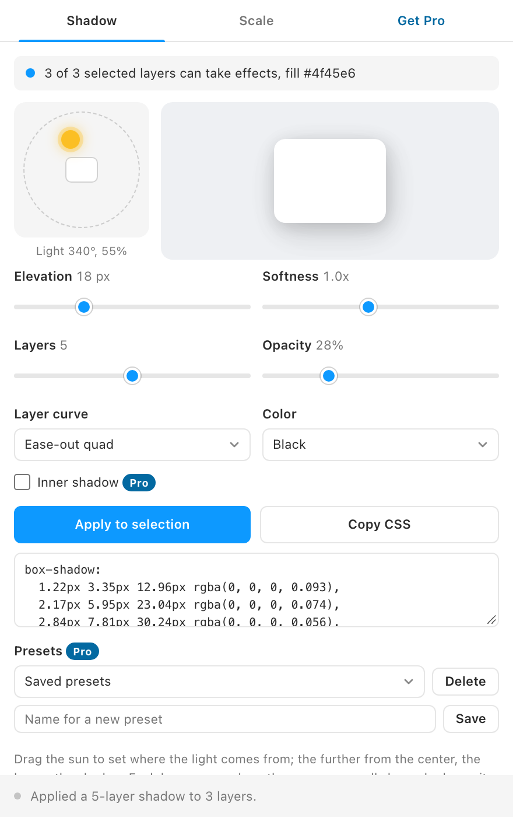The height and width of the screenshot is (817, 513).
Task: Open the Scale tab
Action: point(256,21)
